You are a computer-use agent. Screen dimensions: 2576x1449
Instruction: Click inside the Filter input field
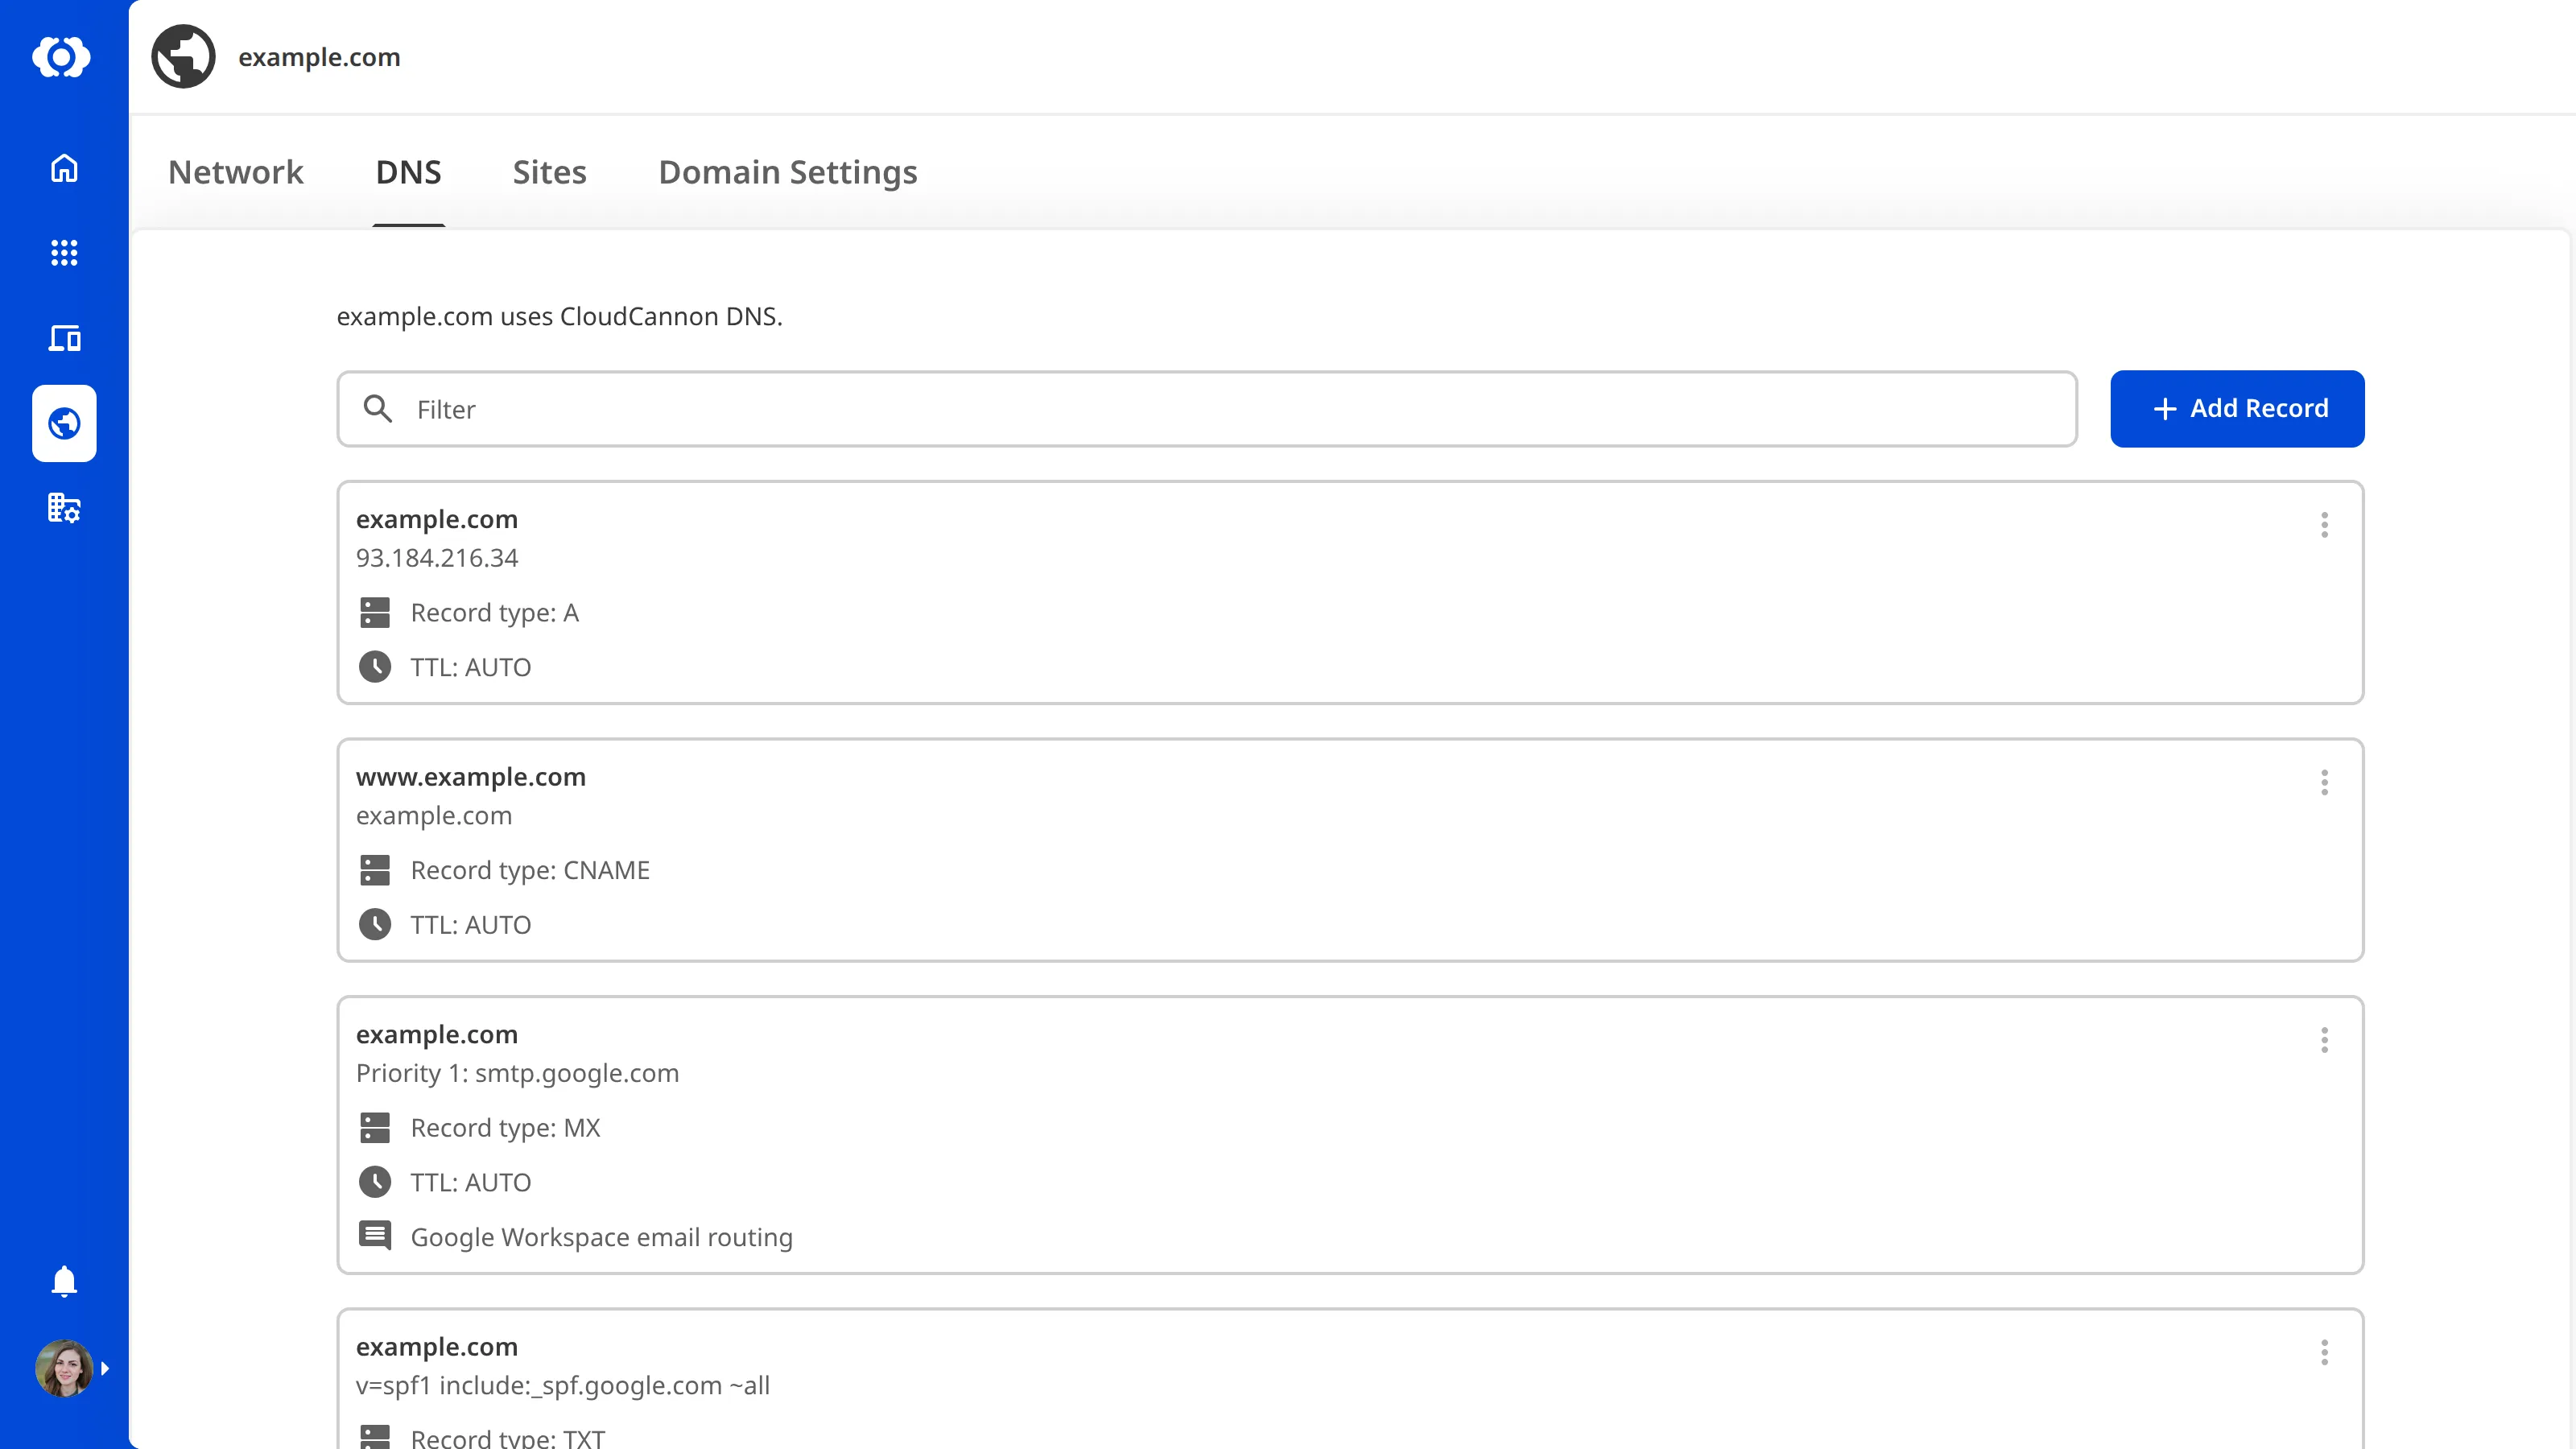pyautogui.click(x=800, y=409)
